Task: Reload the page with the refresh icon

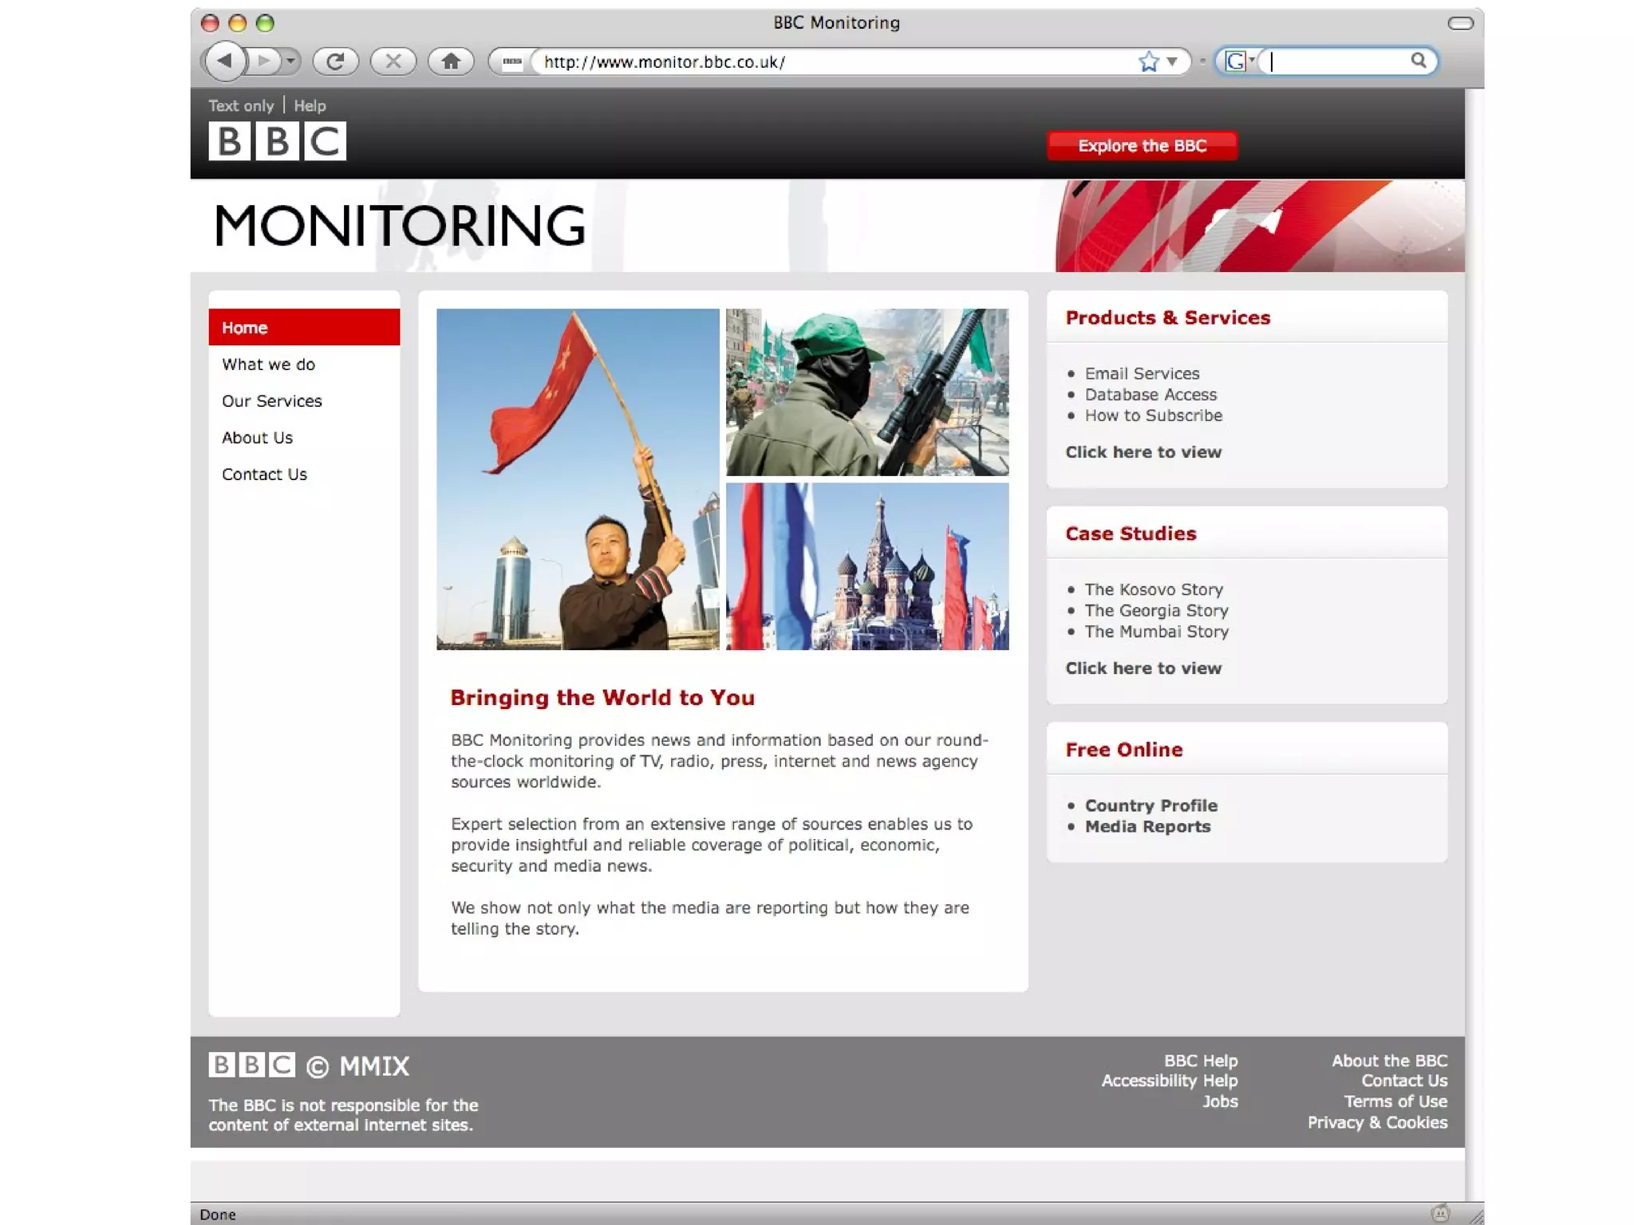Action: click(335, 61)
